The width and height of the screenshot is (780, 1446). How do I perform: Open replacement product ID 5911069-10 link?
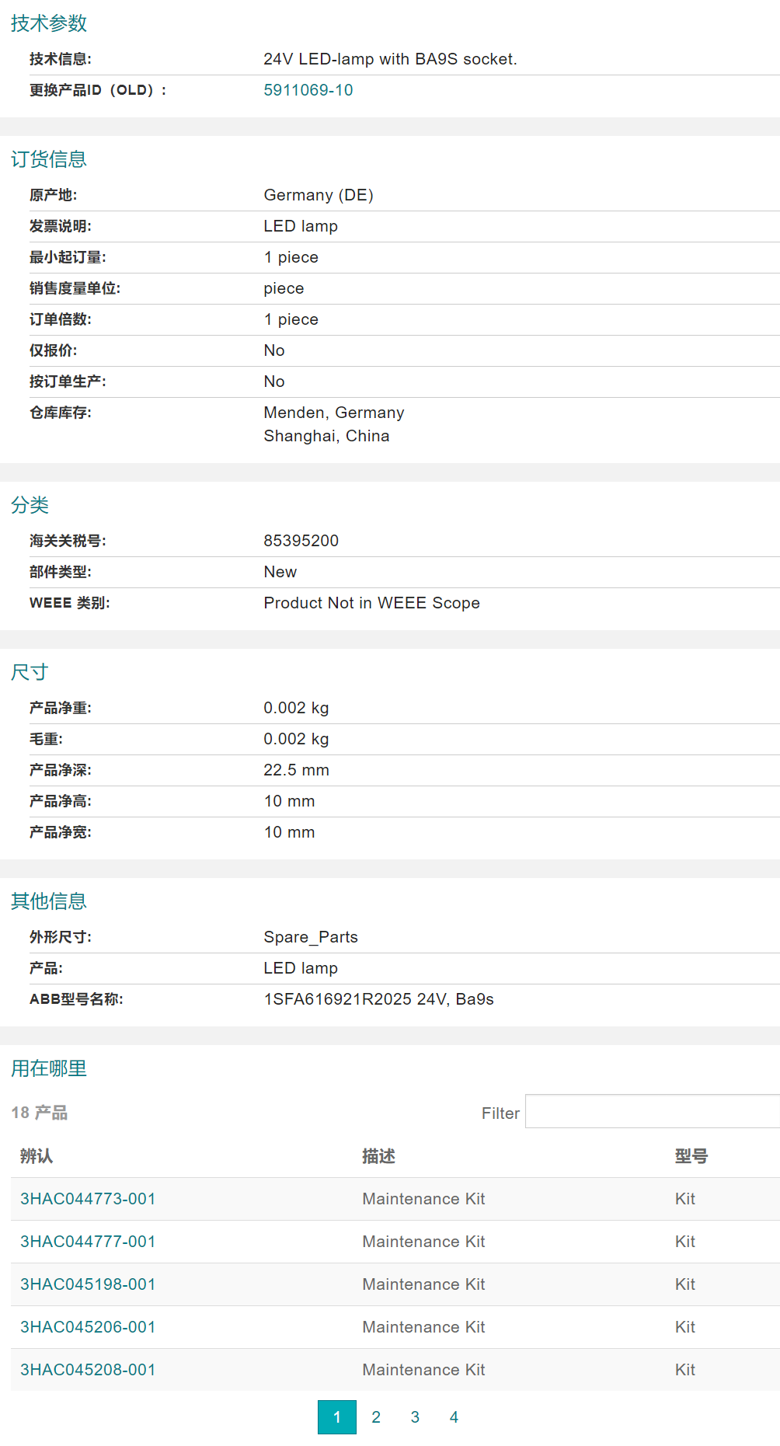click(308, 90)
